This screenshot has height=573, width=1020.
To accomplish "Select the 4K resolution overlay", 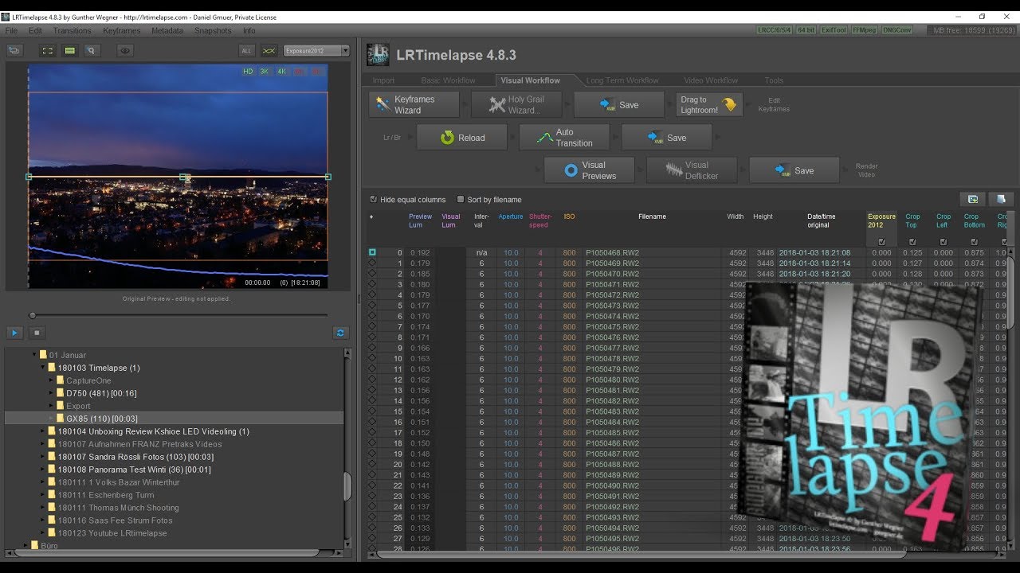I will click(281, 72).
